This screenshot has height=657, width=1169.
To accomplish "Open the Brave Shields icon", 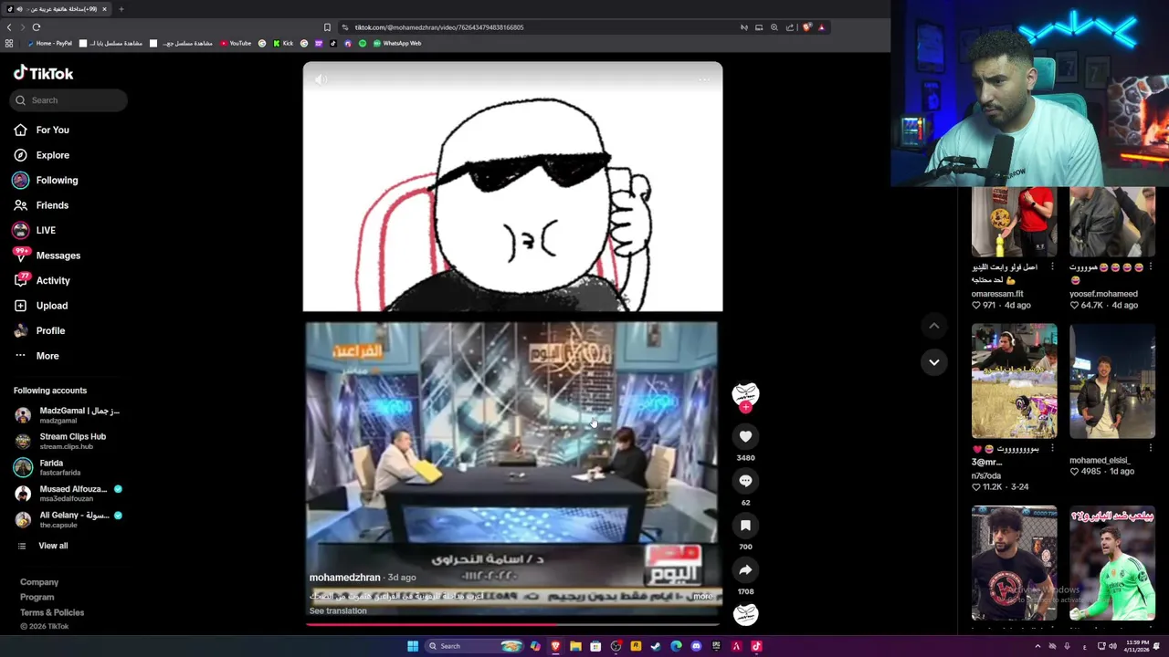I will [806, 27].
